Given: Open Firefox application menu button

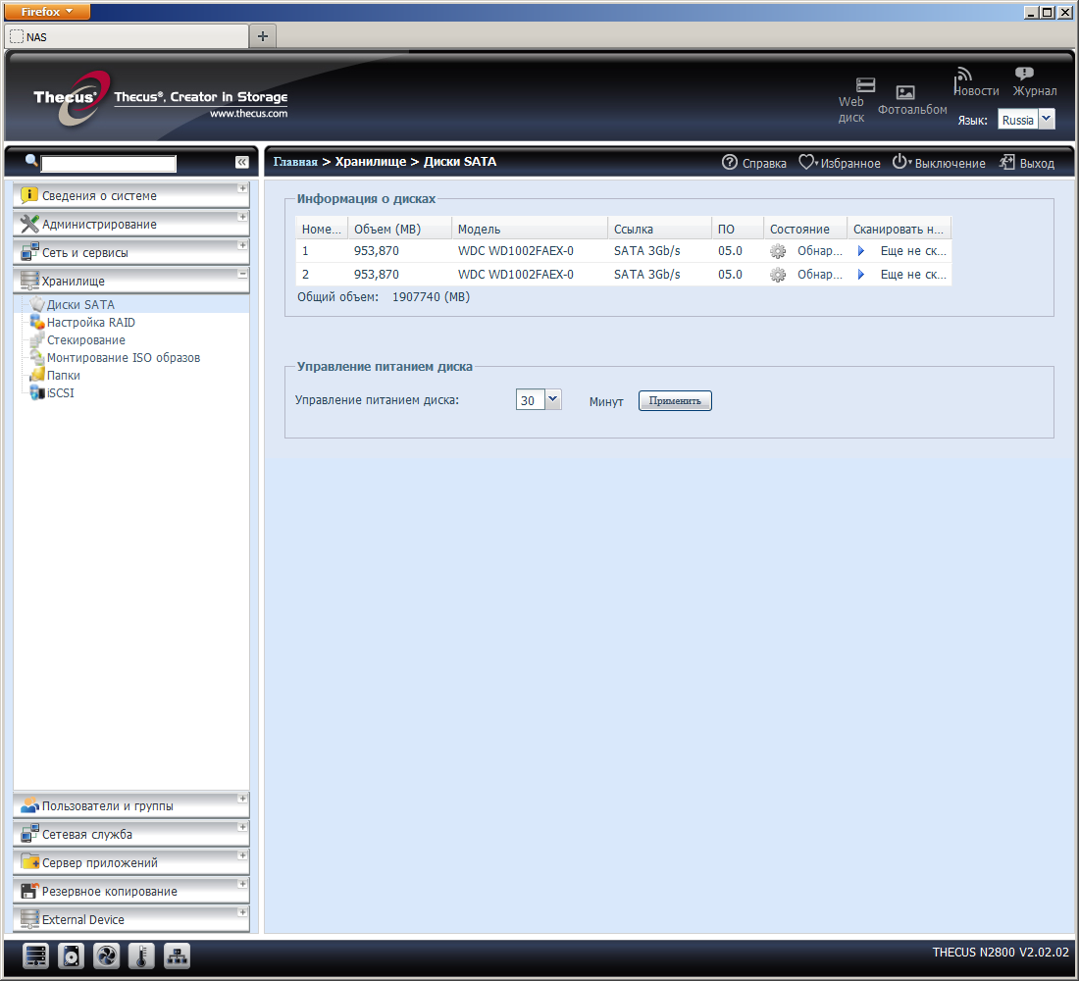Looking at the screenshot, I should (47, 12).
